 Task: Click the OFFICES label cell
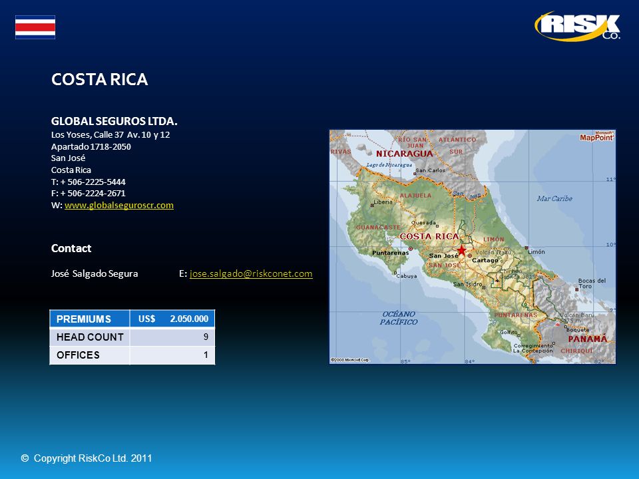click(90, 355)
